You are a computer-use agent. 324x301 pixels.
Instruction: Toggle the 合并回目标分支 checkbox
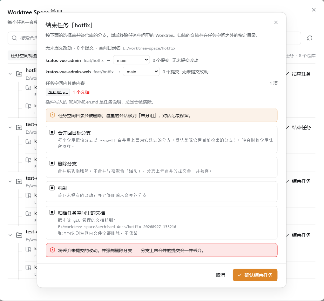point(52,132)
